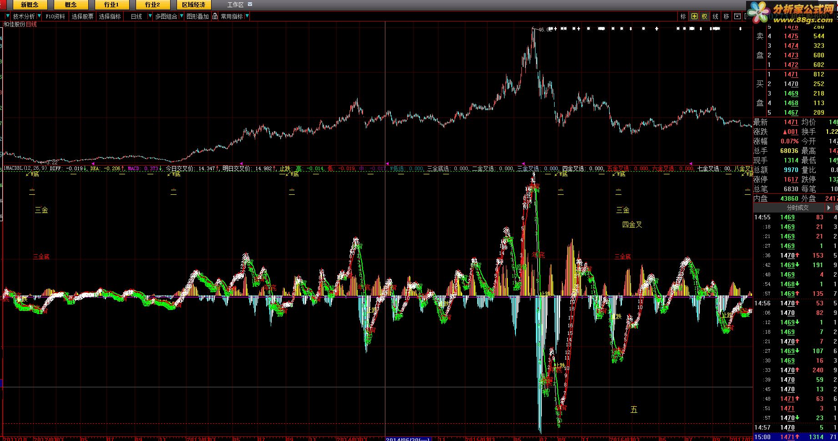Click 选择股票 button
The image size is (838, 441).
pos(82,16)
